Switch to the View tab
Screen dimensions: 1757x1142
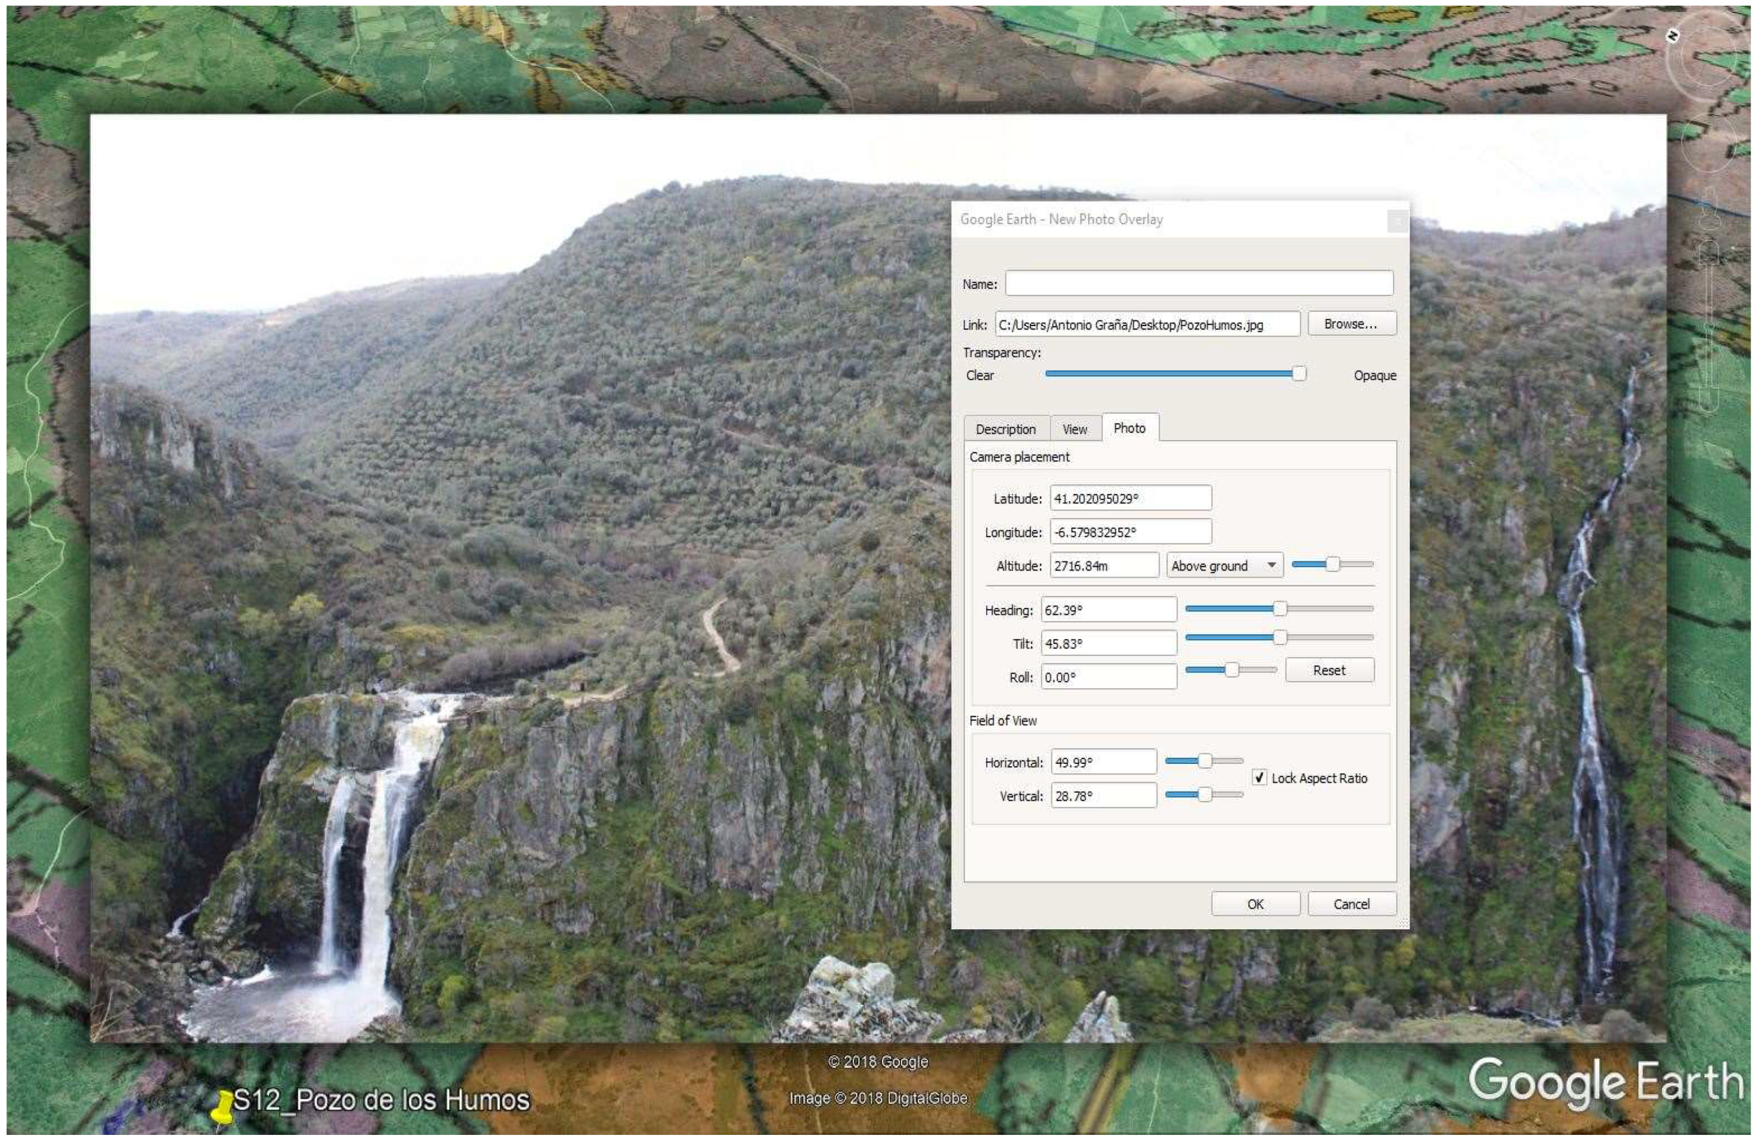click(1074, 429)
